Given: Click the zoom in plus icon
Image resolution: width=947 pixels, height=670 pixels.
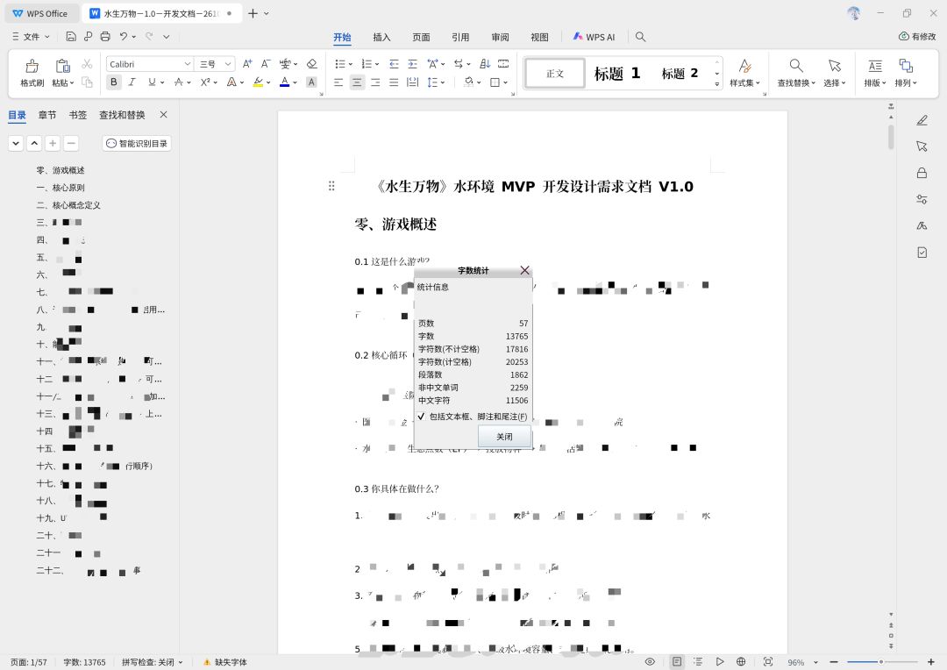Looking at the screenshot, I should click(930, 662).
